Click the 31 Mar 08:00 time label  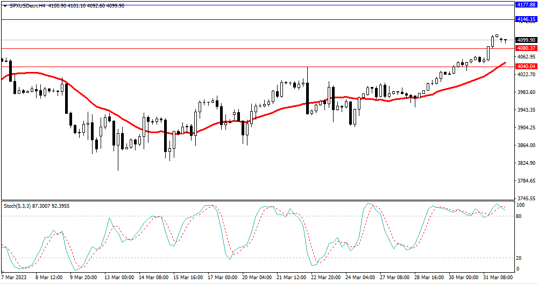[x=498, y=277]
